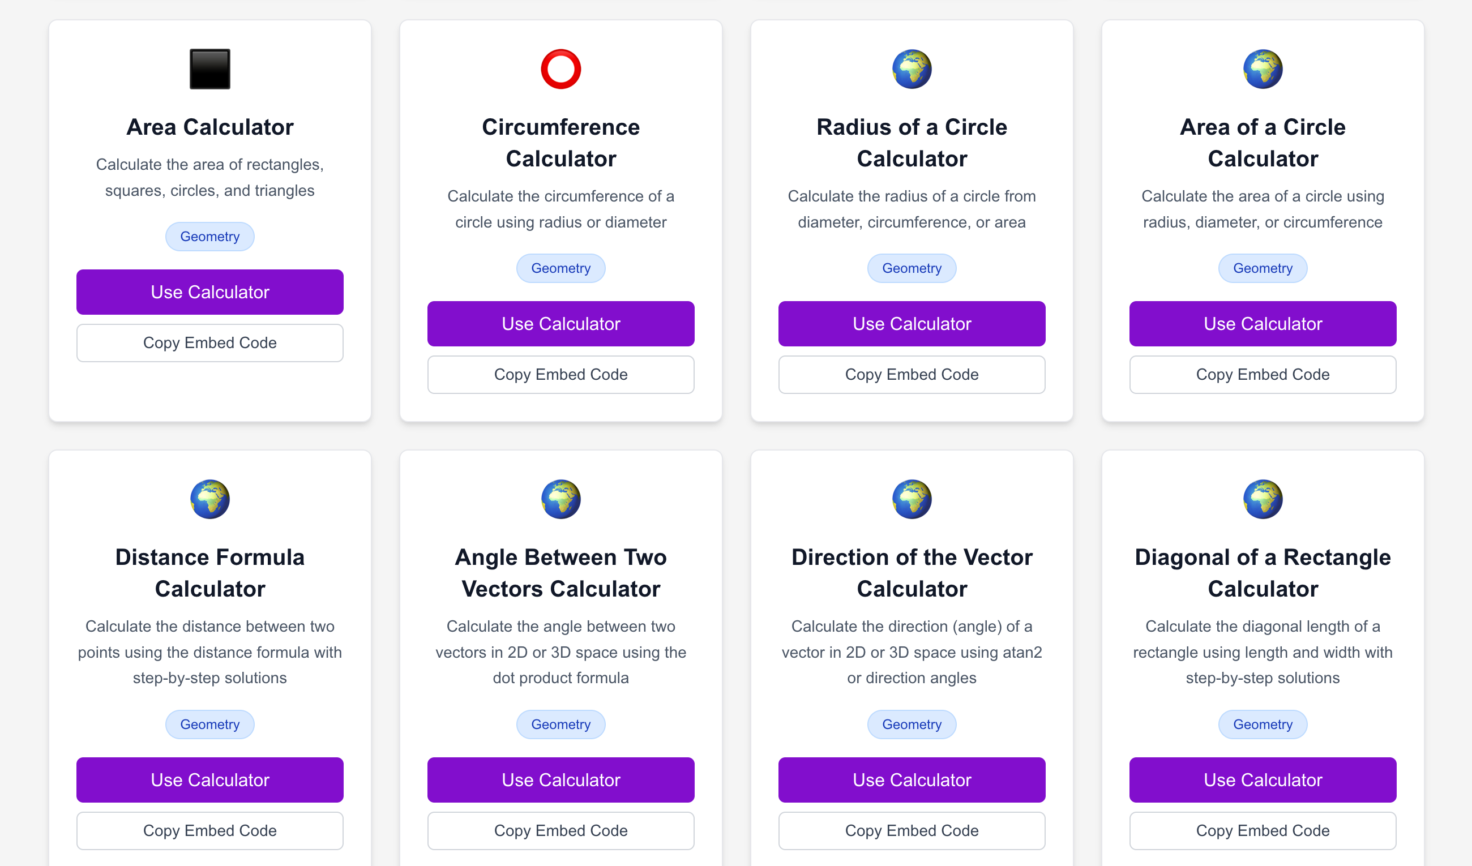Select the Geometry tag on Circumference Calculator
The image size is (1472, 866).
point(560,268)
